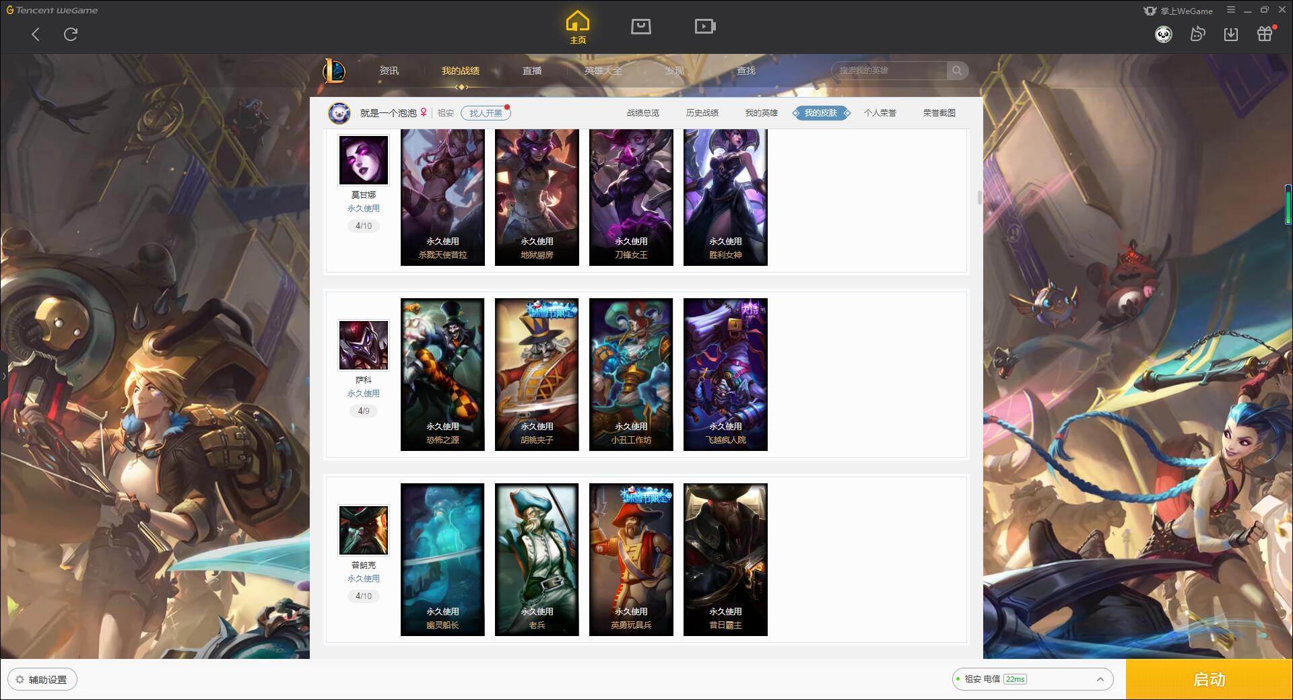Open the 地狱厨房 skin card
Image resolution: width=1293 pixels, height=700 pixels.
(x=537, y=197)
